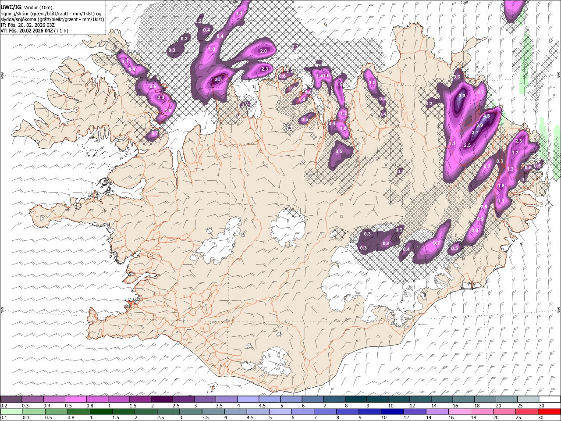Click the snow legend swatch starting at 1.5
The height and width of the screenshot is (421, 561).
tap(140, 400)
